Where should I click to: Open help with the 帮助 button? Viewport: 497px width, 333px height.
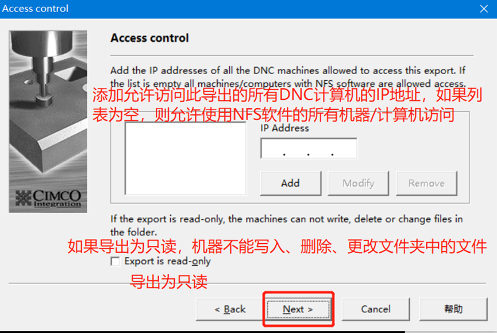pos(453,309)
